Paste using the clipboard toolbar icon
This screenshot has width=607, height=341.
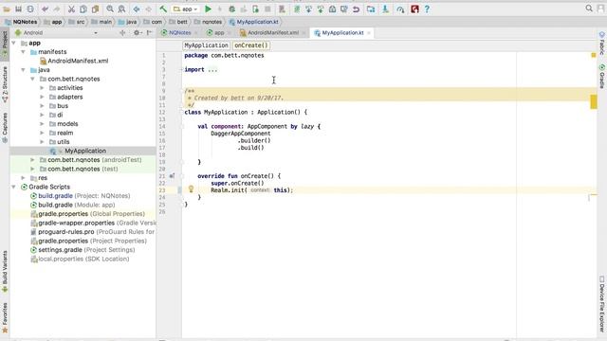(x=95, y=9)
